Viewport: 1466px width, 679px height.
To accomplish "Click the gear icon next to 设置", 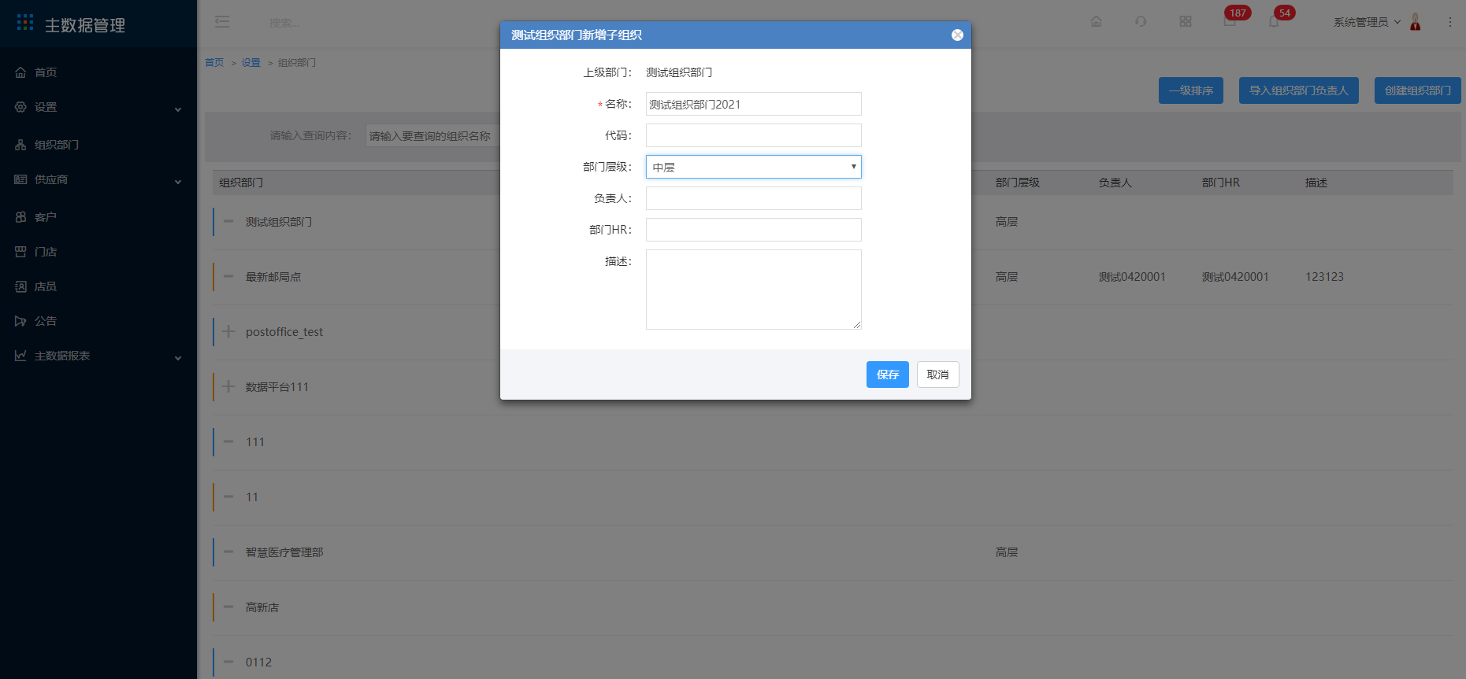I will pos(20,107).
